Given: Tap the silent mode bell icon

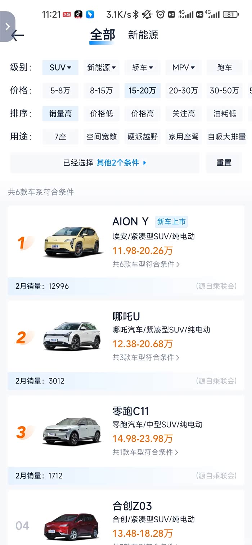Looking at the screenshot, I should click(147, 14).
